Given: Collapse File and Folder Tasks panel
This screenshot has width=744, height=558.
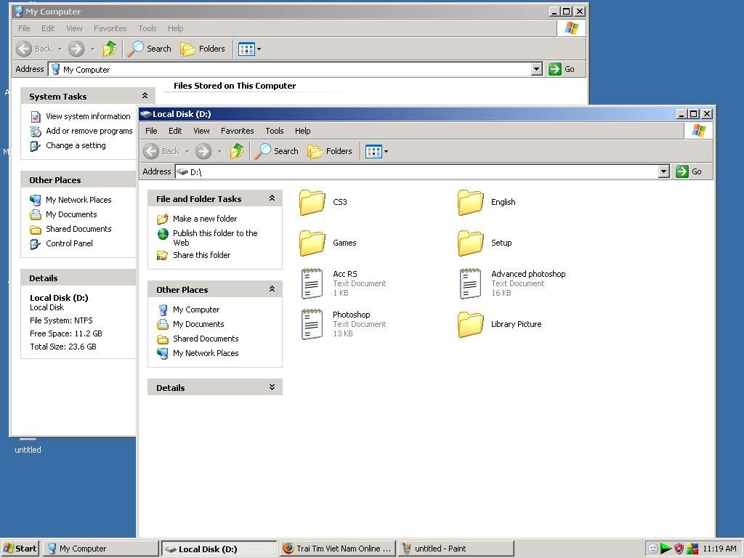Looking at the screenshot, I should click(272, 198).
